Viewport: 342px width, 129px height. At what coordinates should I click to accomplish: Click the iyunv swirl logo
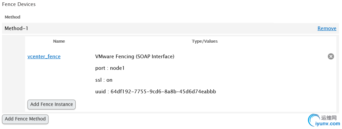click(314, 121)
